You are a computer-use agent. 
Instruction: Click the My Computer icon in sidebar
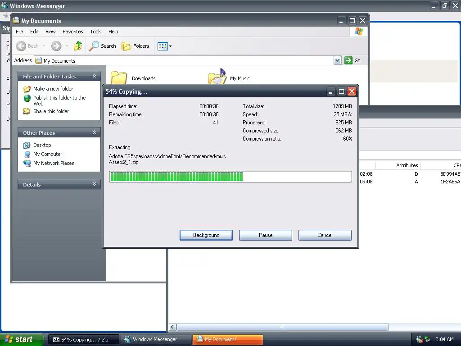[x=27, y=154]
